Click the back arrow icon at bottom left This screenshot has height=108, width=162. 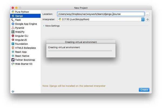(x=13, y=91)
